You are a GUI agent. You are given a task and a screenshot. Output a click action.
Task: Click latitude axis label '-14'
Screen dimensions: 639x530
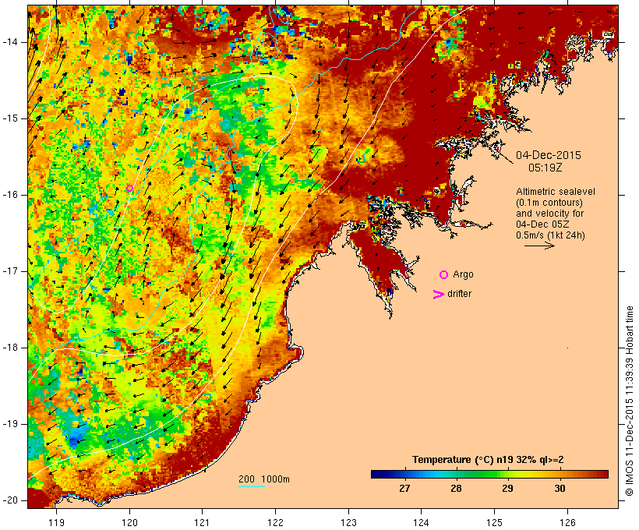pyautogui.click(x=9, y=42)
